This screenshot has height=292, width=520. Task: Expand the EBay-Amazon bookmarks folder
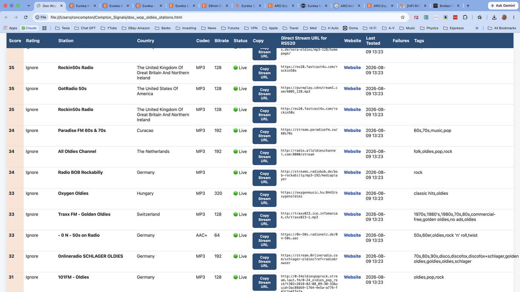tap(136, 28)
